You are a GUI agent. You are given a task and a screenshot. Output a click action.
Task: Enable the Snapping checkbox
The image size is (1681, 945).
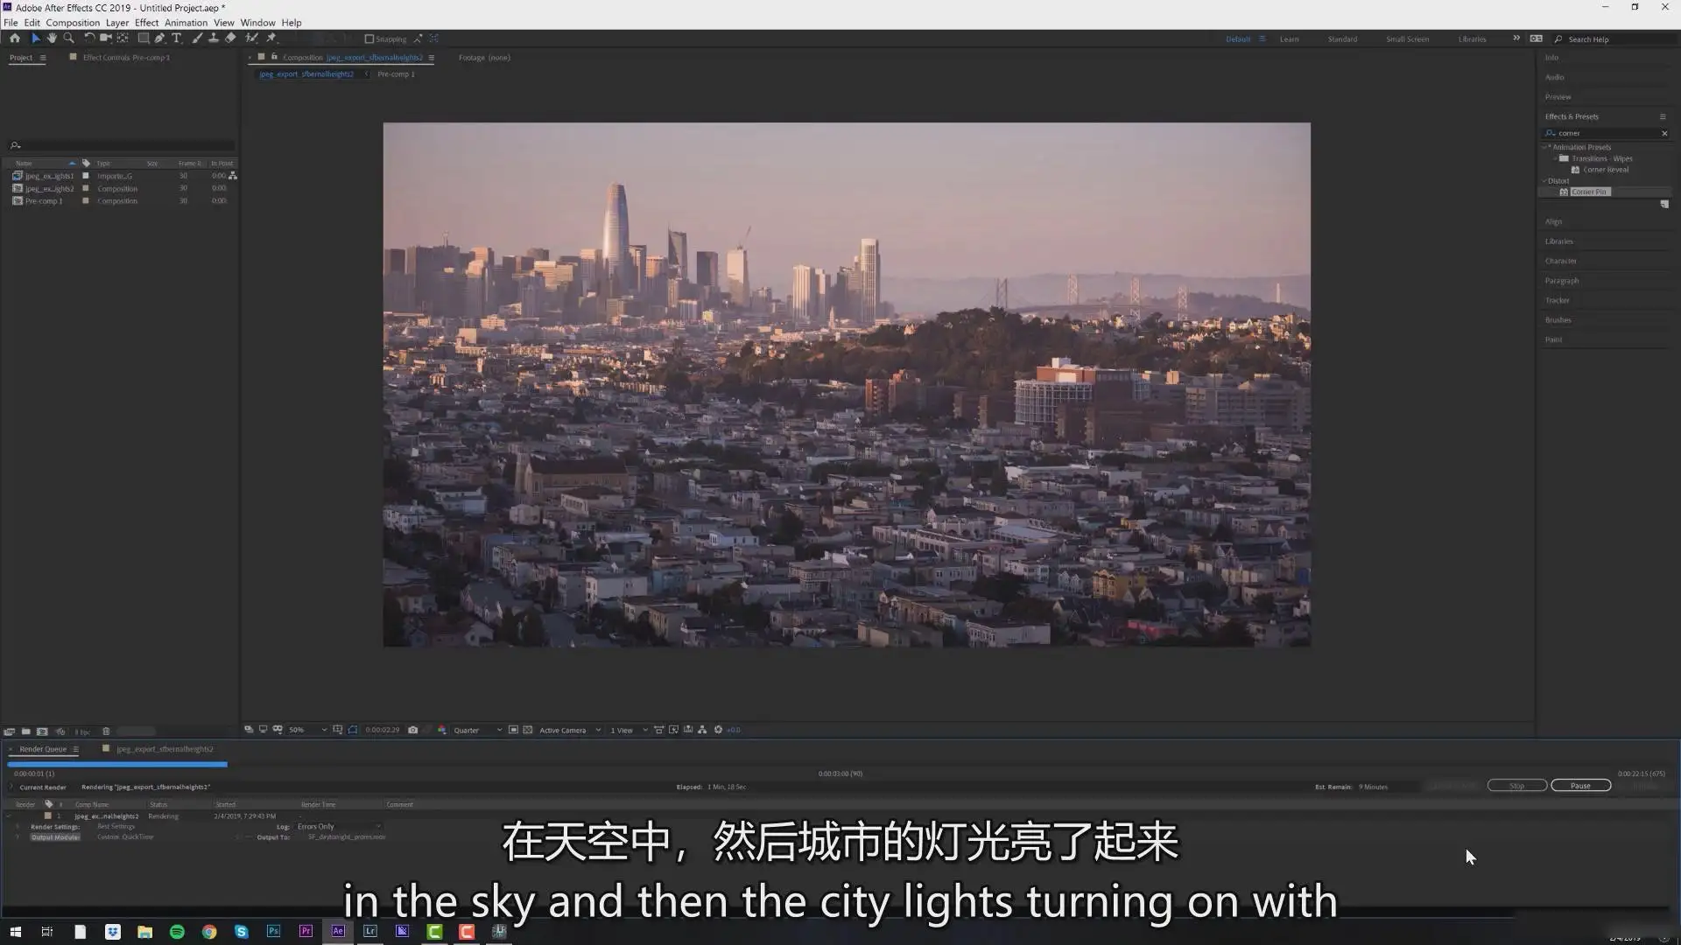point(369,39)
